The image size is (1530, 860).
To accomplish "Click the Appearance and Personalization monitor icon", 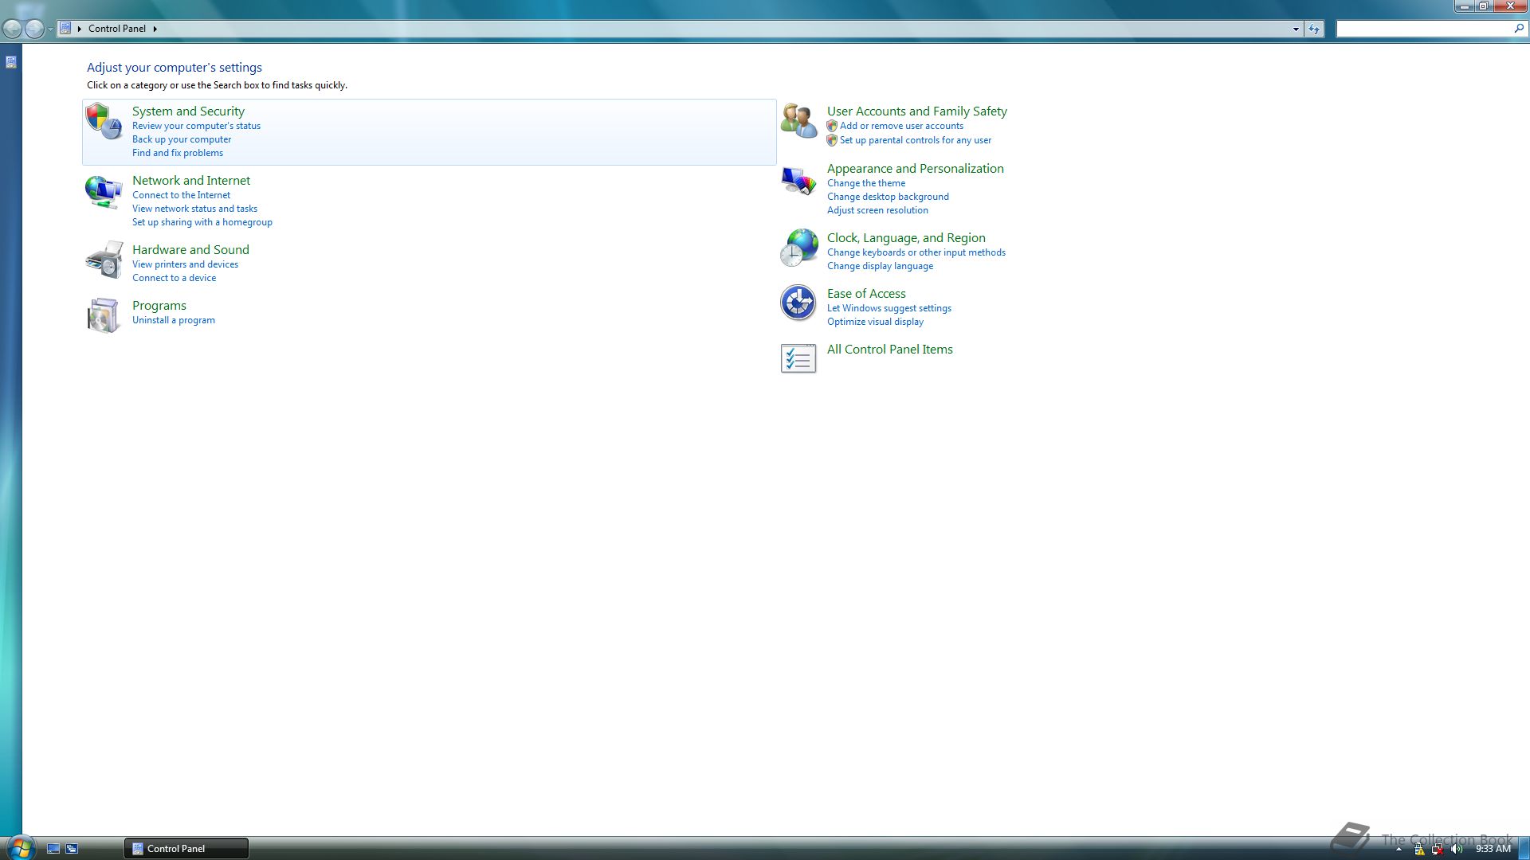I will click(x=798, y=181).
